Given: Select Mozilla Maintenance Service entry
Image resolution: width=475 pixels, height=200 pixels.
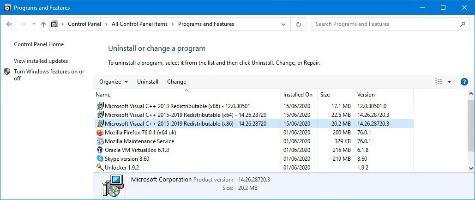Looking at the screenshot, I should pos(139,141).
